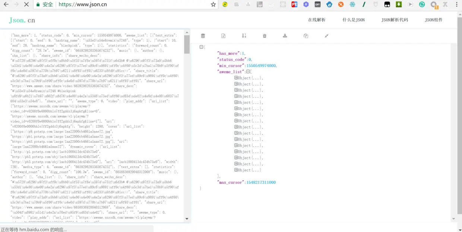Collapse the root JSON object
462x232 pixels.
coord(202,47)
